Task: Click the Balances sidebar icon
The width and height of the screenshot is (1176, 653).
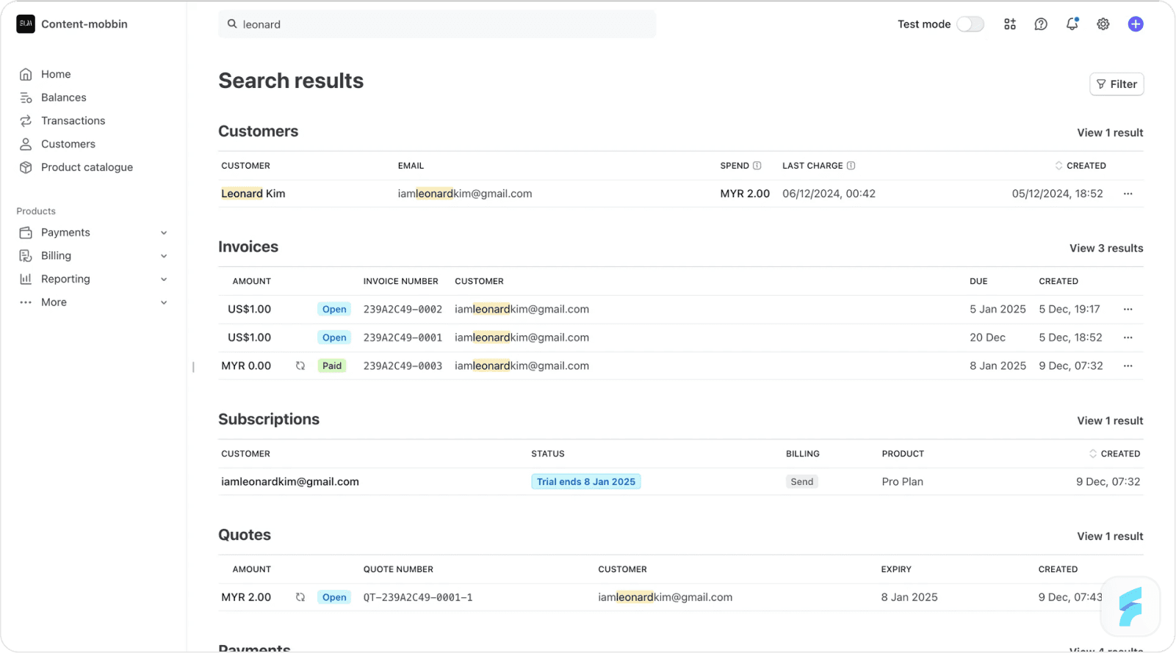Action: 26,98
